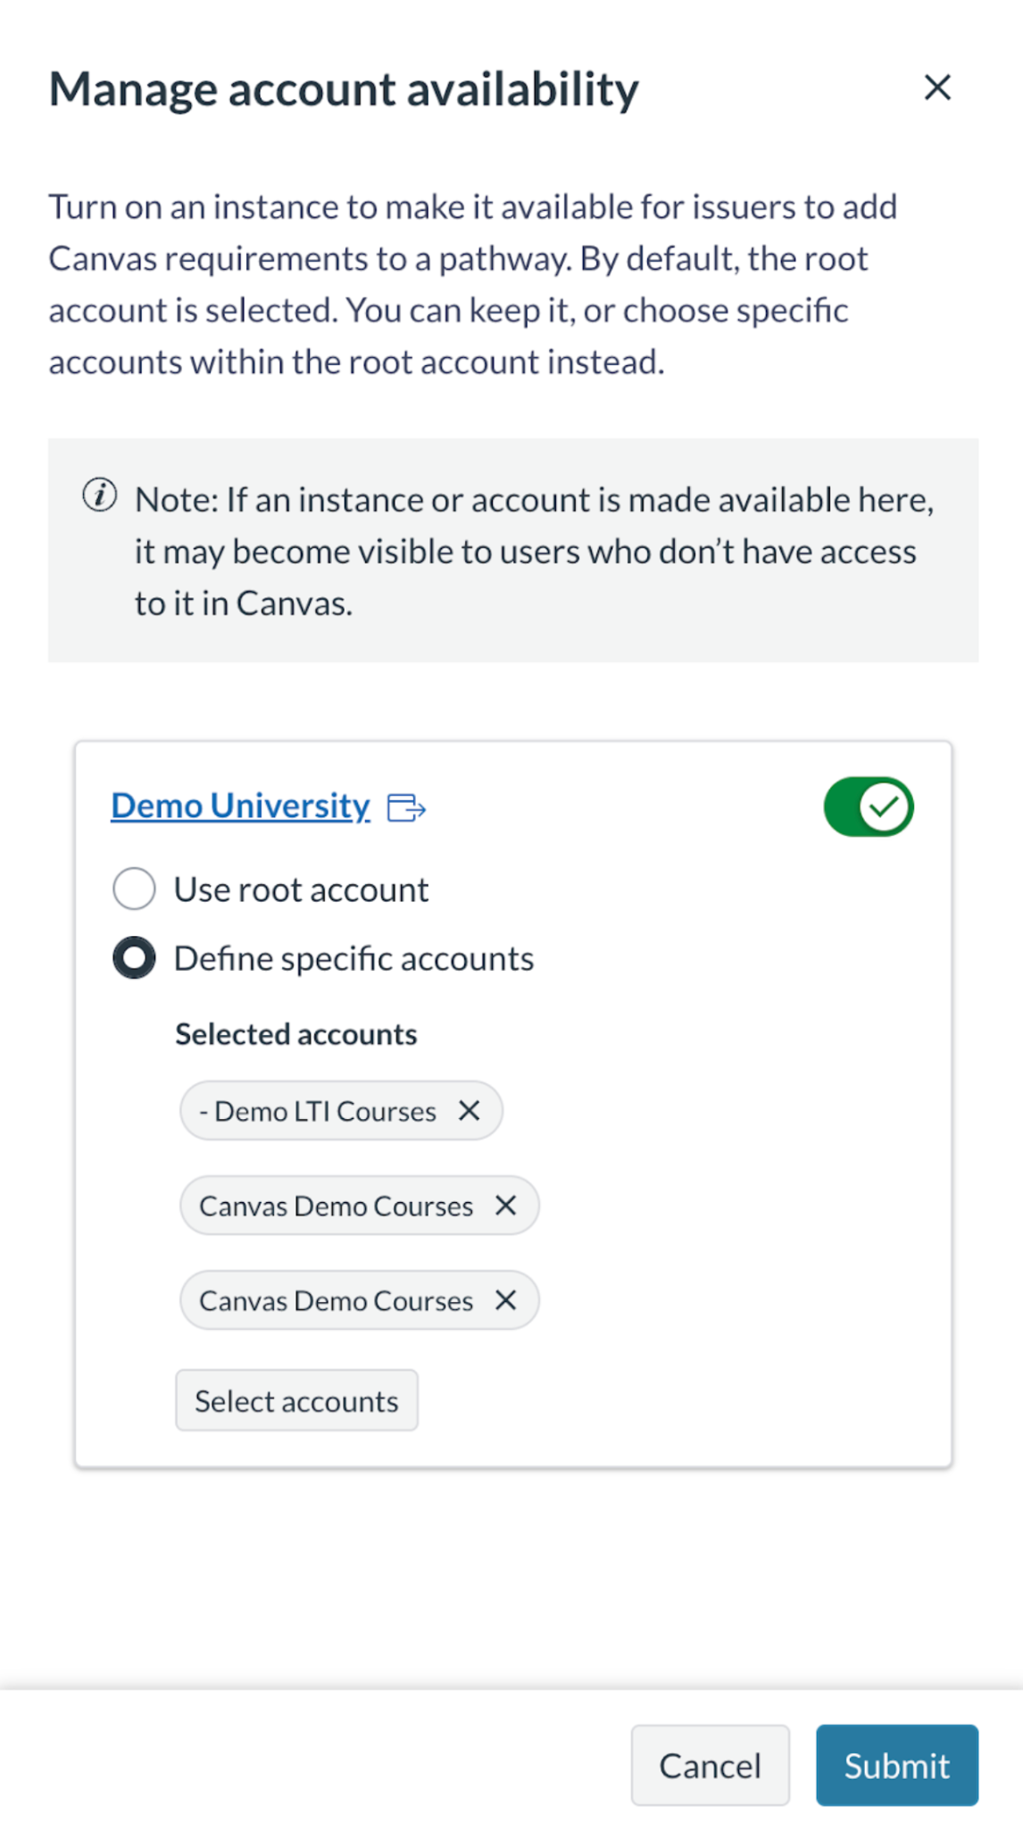Close the Manage account availability dialog
The image size is (1023, 1829).
click(x=936, y=88)
